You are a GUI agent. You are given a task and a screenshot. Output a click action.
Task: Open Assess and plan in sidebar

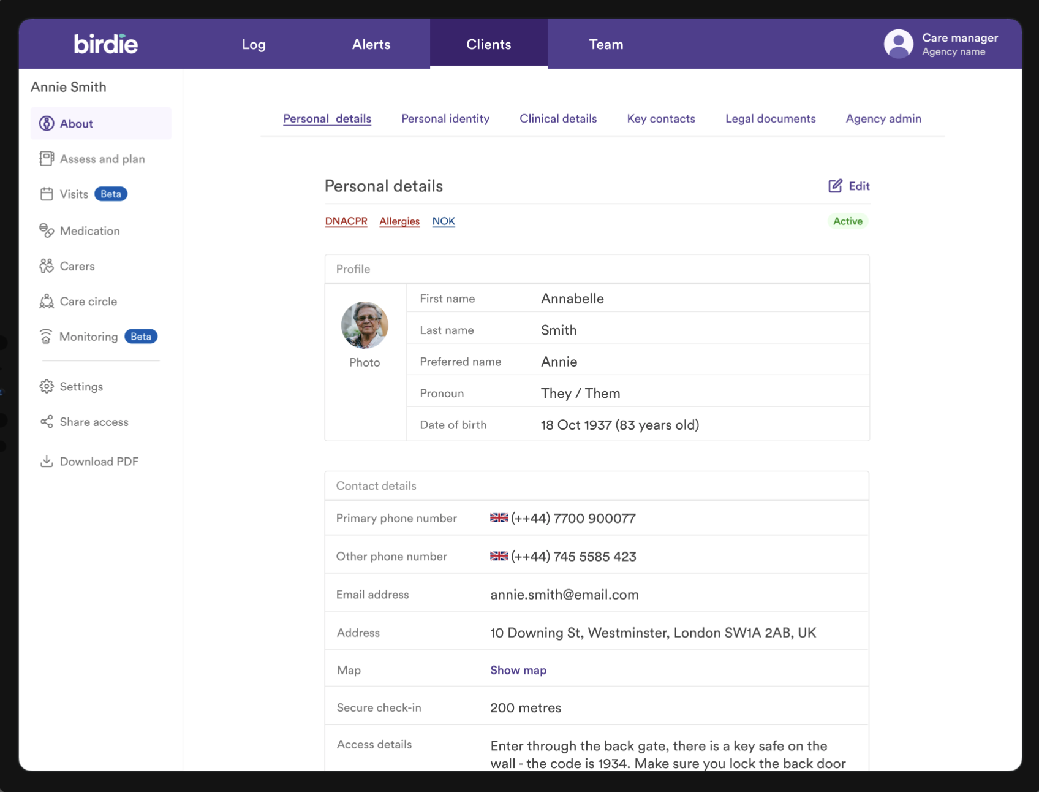[x=101, y=159]
